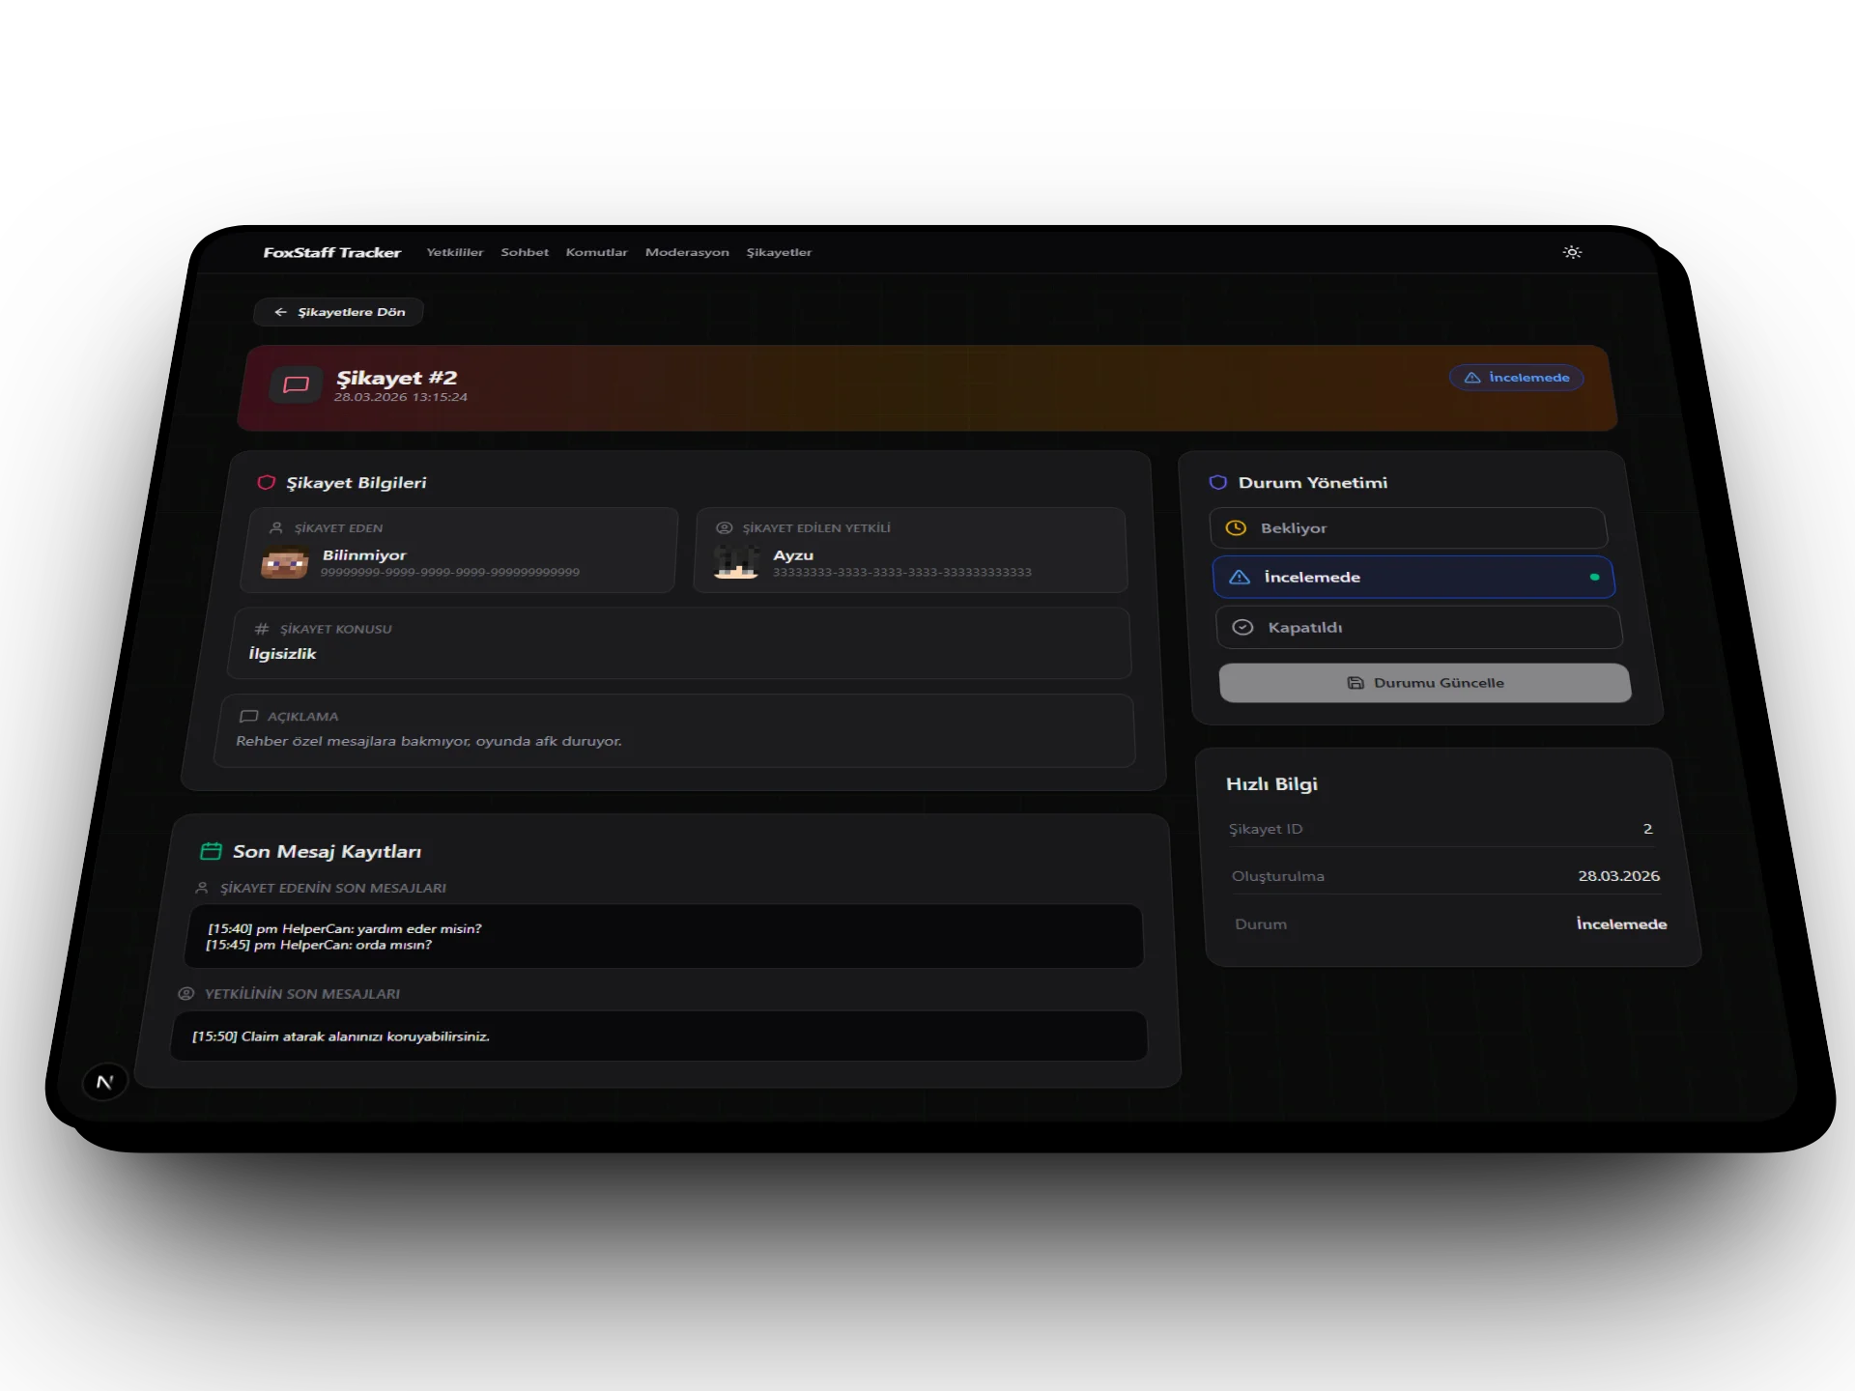Toggle the light/dark theme sun icon
The width and height of the screenshot is (1855, 1391).
pyautogui.click(x=1572, y=252)
